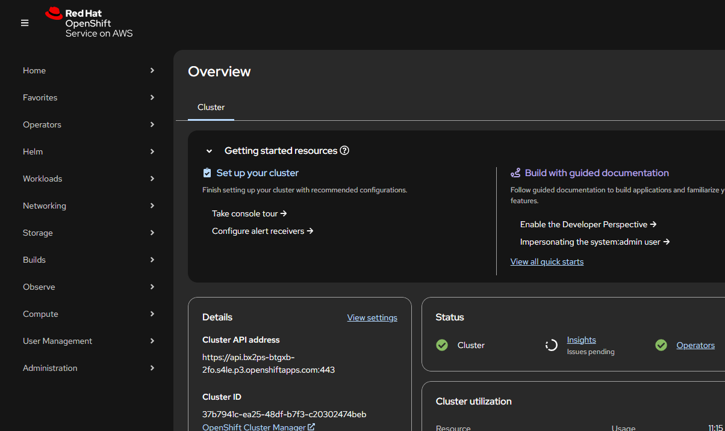Click the Red Hat OpenShift logo

tap(89, 23)
